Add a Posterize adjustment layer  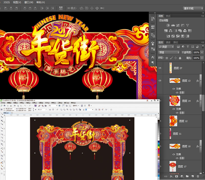click(x=173, y=36)
